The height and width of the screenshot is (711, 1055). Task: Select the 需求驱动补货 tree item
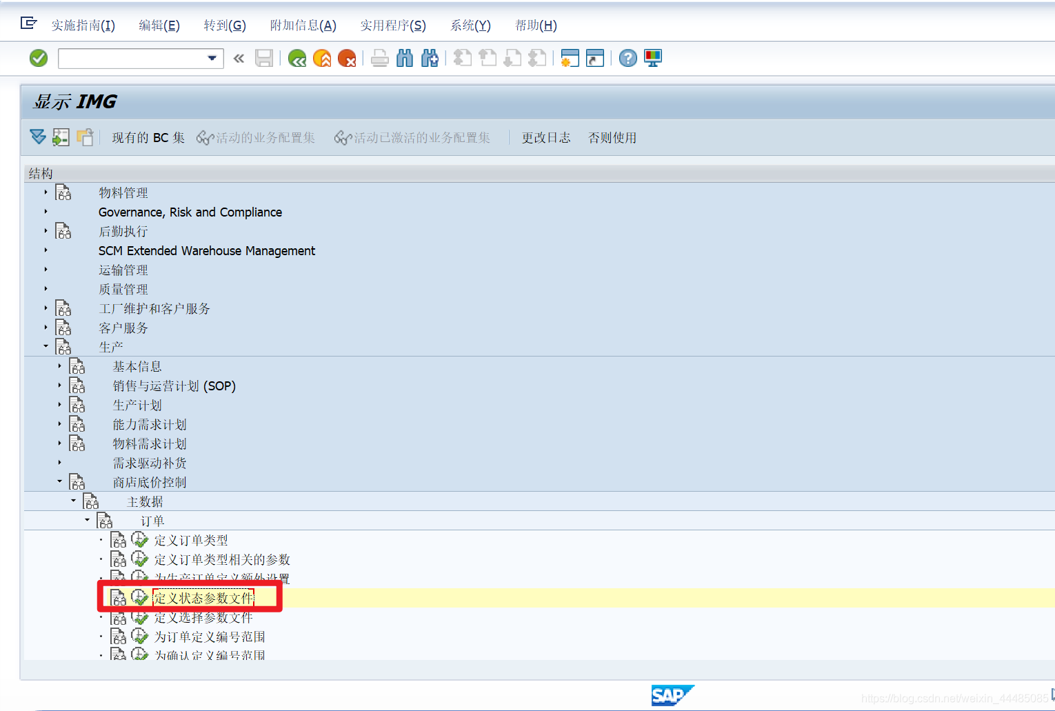point(150,463)
